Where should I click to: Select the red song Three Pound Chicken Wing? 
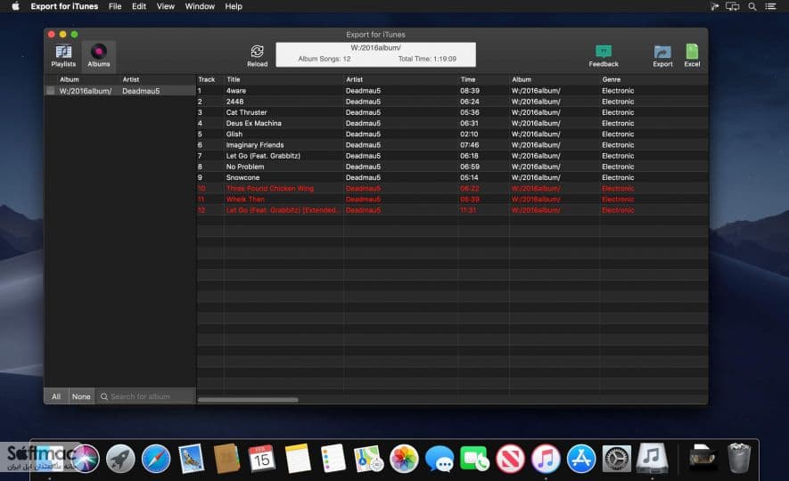tap(270, 189)
